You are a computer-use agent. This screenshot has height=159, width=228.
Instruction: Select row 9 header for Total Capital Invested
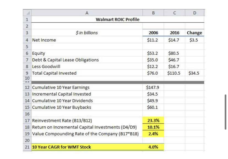[x=28, y=73]
